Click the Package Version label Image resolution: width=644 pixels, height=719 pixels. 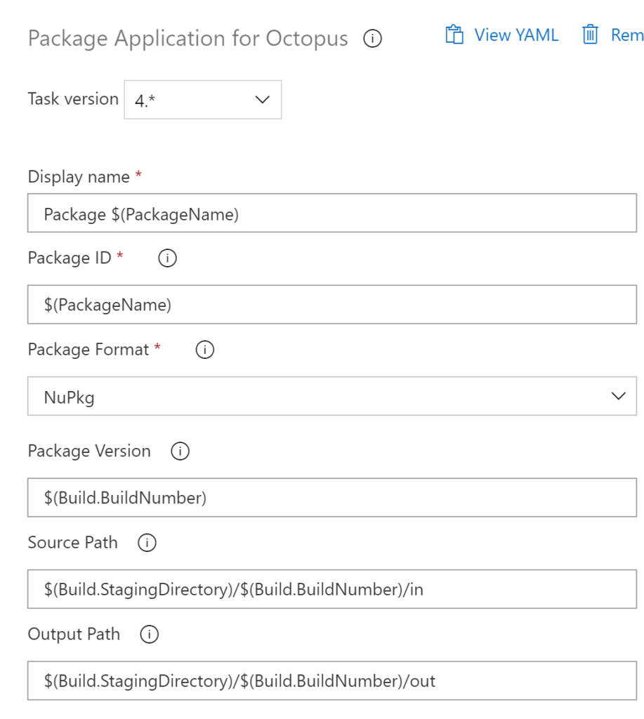coord(89,451)
